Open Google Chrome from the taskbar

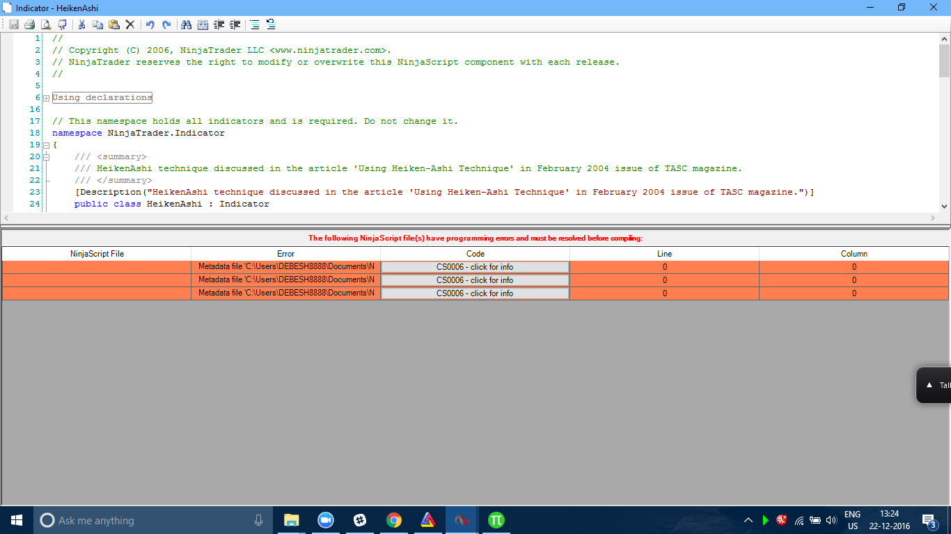point(393,520)
